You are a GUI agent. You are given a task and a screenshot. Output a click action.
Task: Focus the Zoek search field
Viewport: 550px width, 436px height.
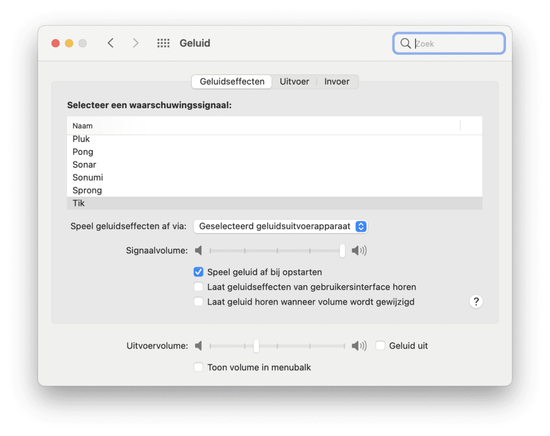449,43
